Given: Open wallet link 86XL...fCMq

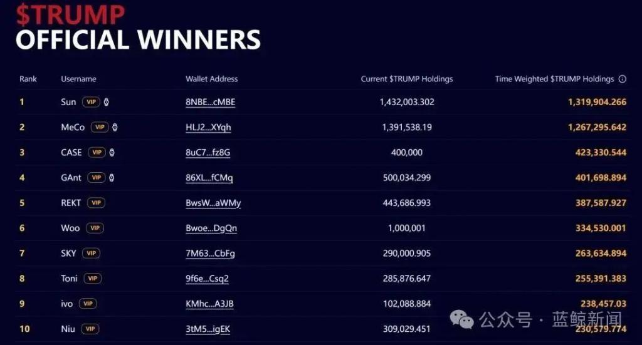Looking at the screenshot, I should [x=209, y=178].
